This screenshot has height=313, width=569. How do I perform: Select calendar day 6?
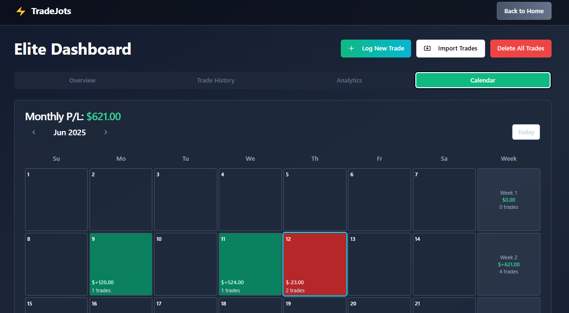click(379, 200)
